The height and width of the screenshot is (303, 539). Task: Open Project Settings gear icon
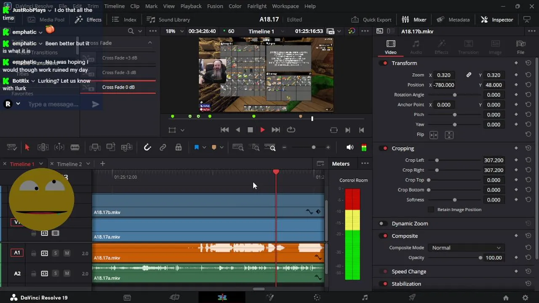click(525, 298)
